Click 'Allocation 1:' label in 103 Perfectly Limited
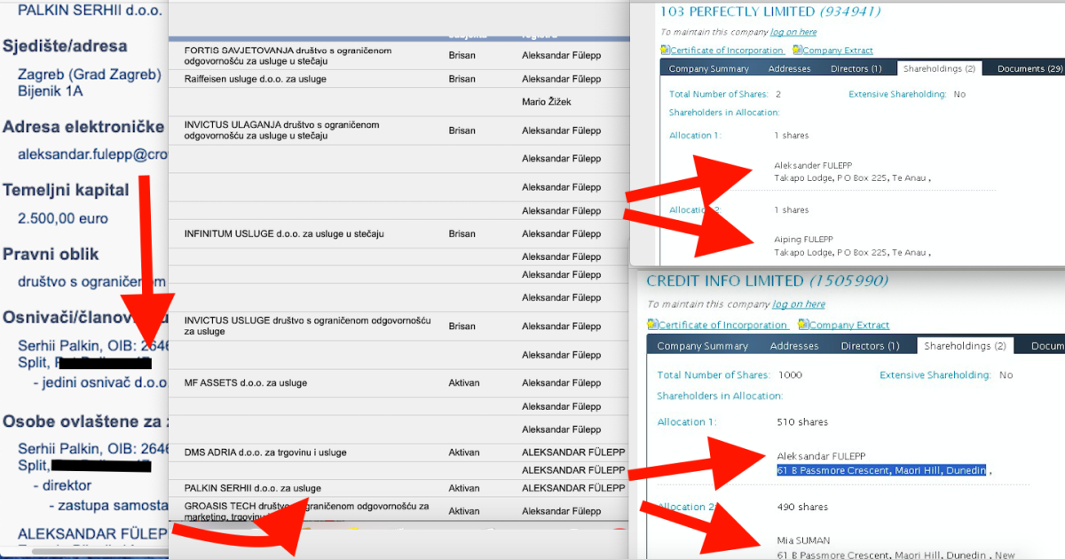1065x559 pixels. [x=696, y=136]
